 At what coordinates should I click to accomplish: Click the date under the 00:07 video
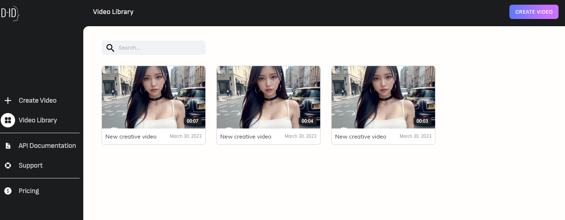point(186,136)
